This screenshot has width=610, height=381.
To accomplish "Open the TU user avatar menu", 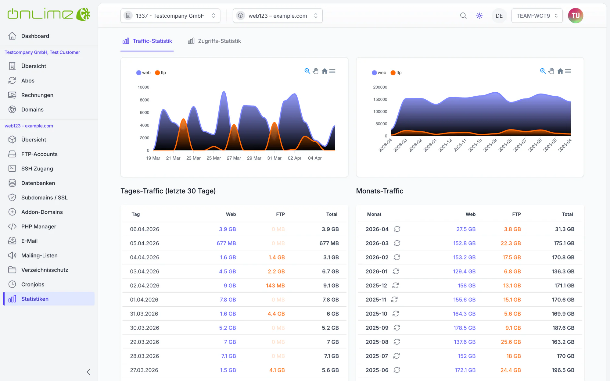I will (575, 16).
